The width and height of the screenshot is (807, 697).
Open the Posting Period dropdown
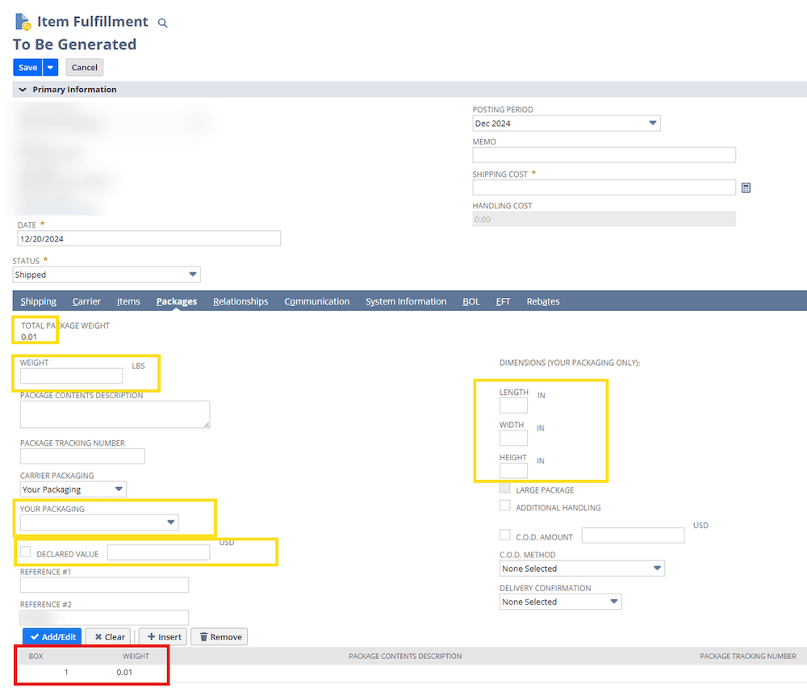tap(567, 124)
